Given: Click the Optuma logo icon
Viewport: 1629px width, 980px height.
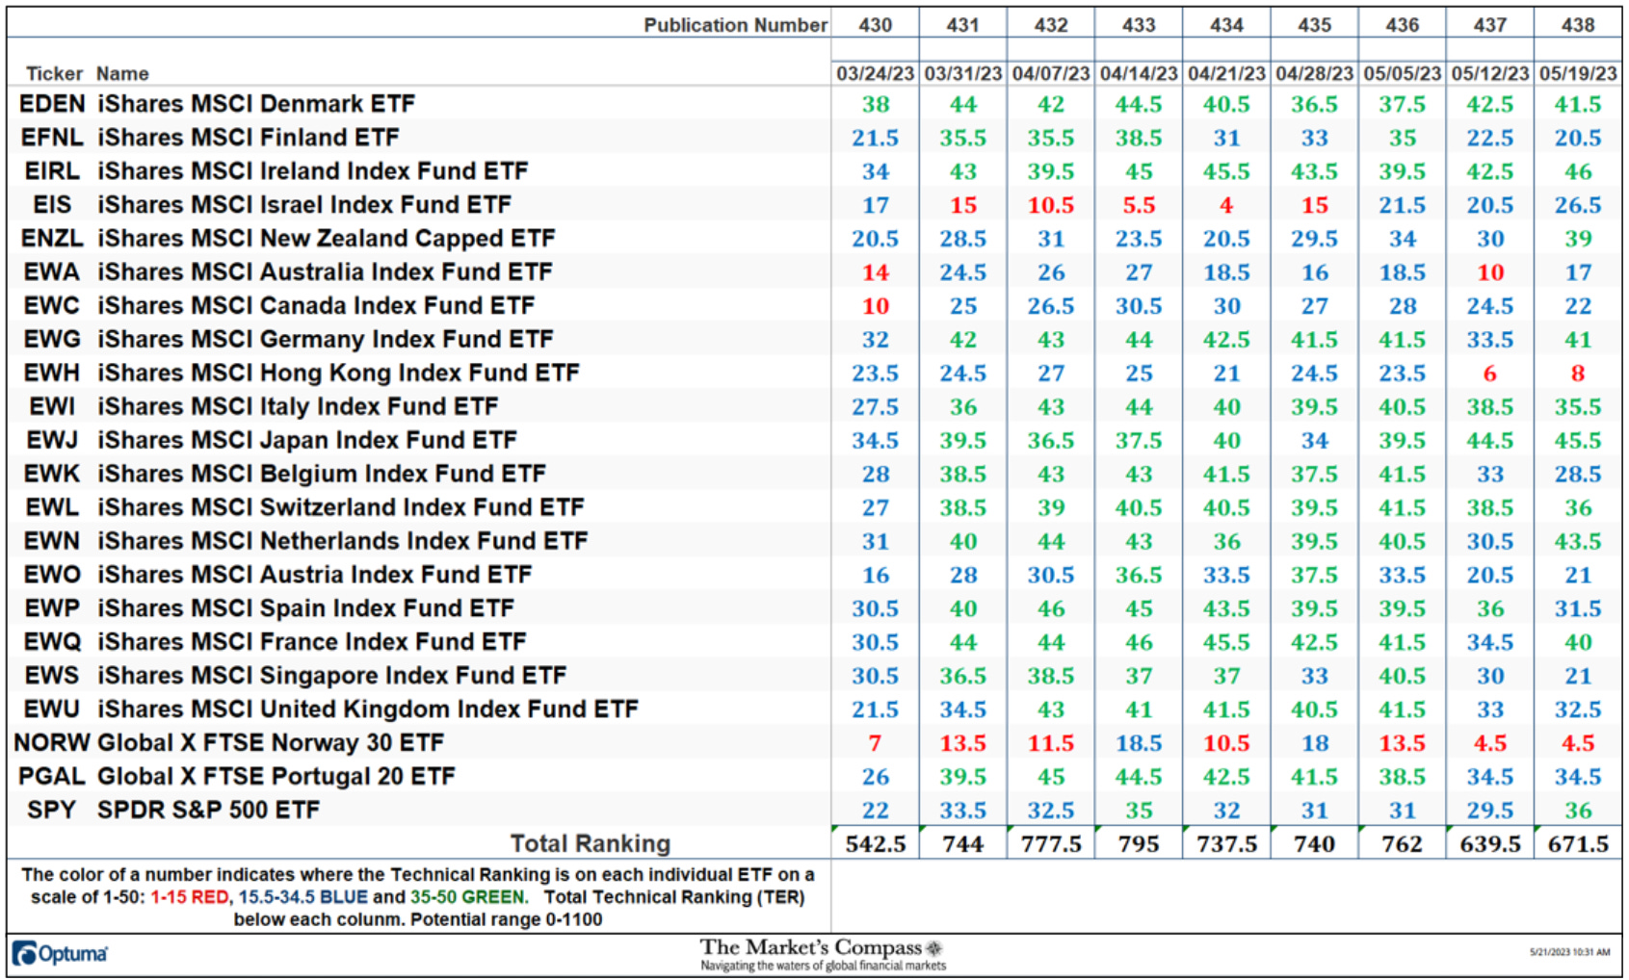Looking at the screenshot, I should (25, 953).
